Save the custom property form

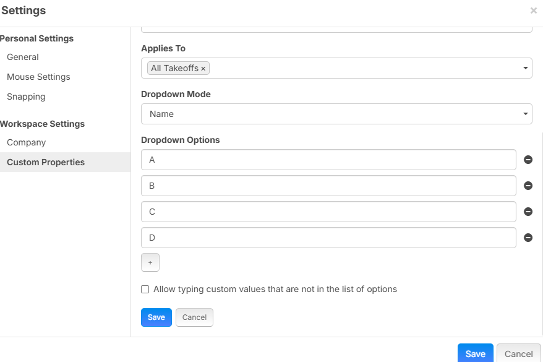click(x=156, y=317)
